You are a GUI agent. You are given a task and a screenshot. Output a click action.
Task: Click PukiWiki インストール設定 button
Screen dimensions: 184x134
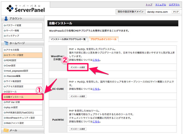(x=78, y=129)
